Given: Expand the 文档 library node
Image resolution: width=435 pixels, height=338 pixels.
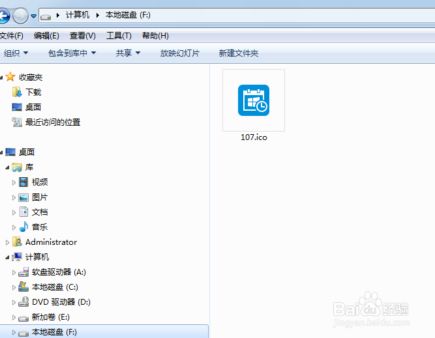Looking at the screenshot, I should [x=14, y=212].
